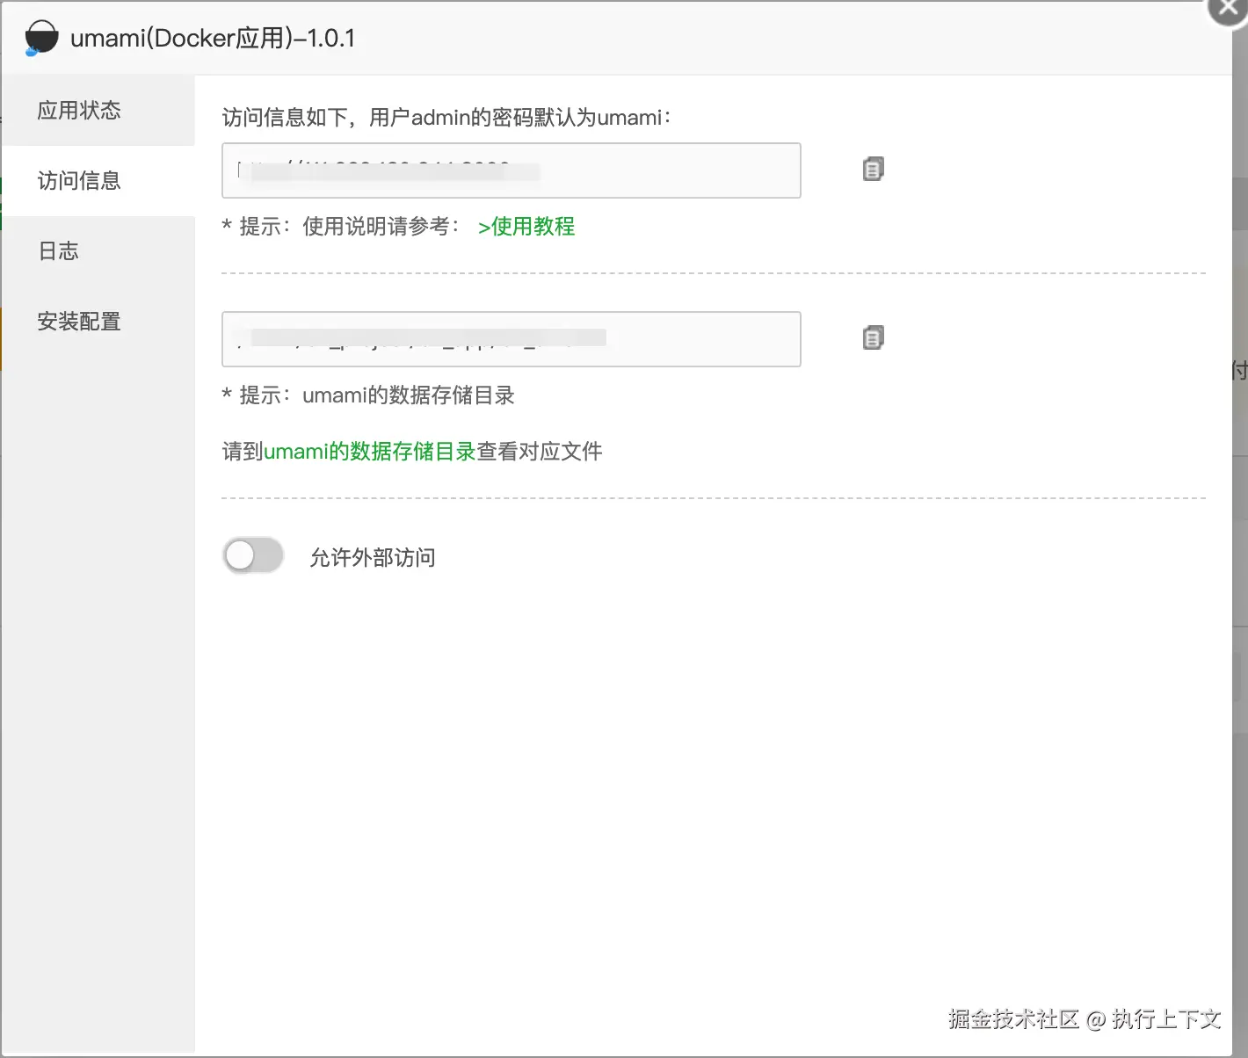Toggle 允许外部访问 switch

coord(253,555)
